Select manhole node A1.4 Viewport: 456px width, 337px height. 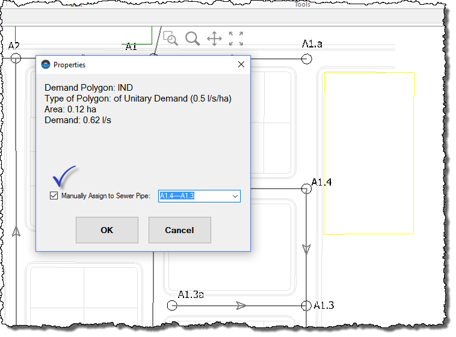306,189
